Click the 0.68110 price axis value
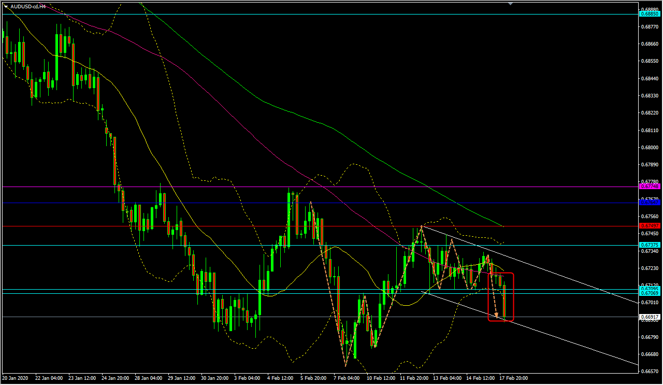663x385 pixels. (650, 131)
